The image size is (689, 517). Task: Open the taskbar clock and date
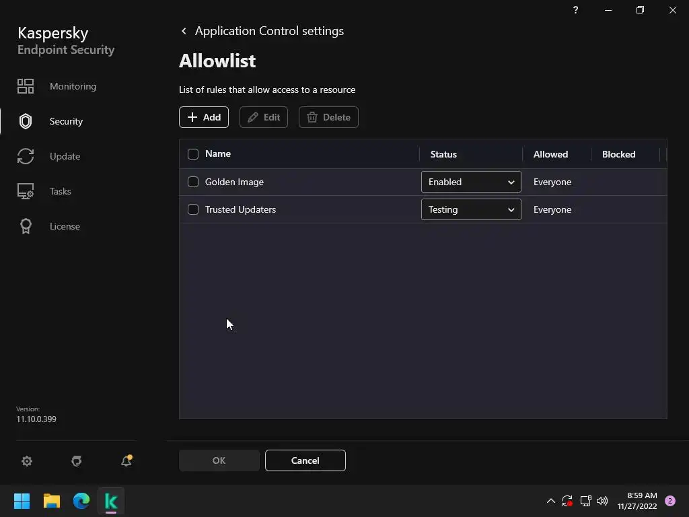637,501
